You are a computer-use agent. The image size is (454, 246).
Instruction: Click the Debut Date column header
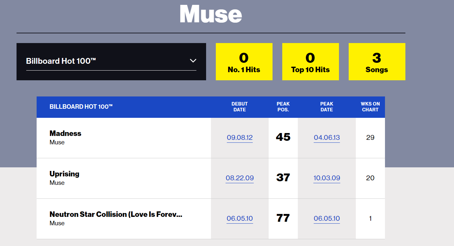[x=239, y=107]
